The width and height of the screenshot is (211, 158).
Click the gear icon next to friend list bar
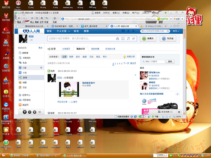[179, 112]
